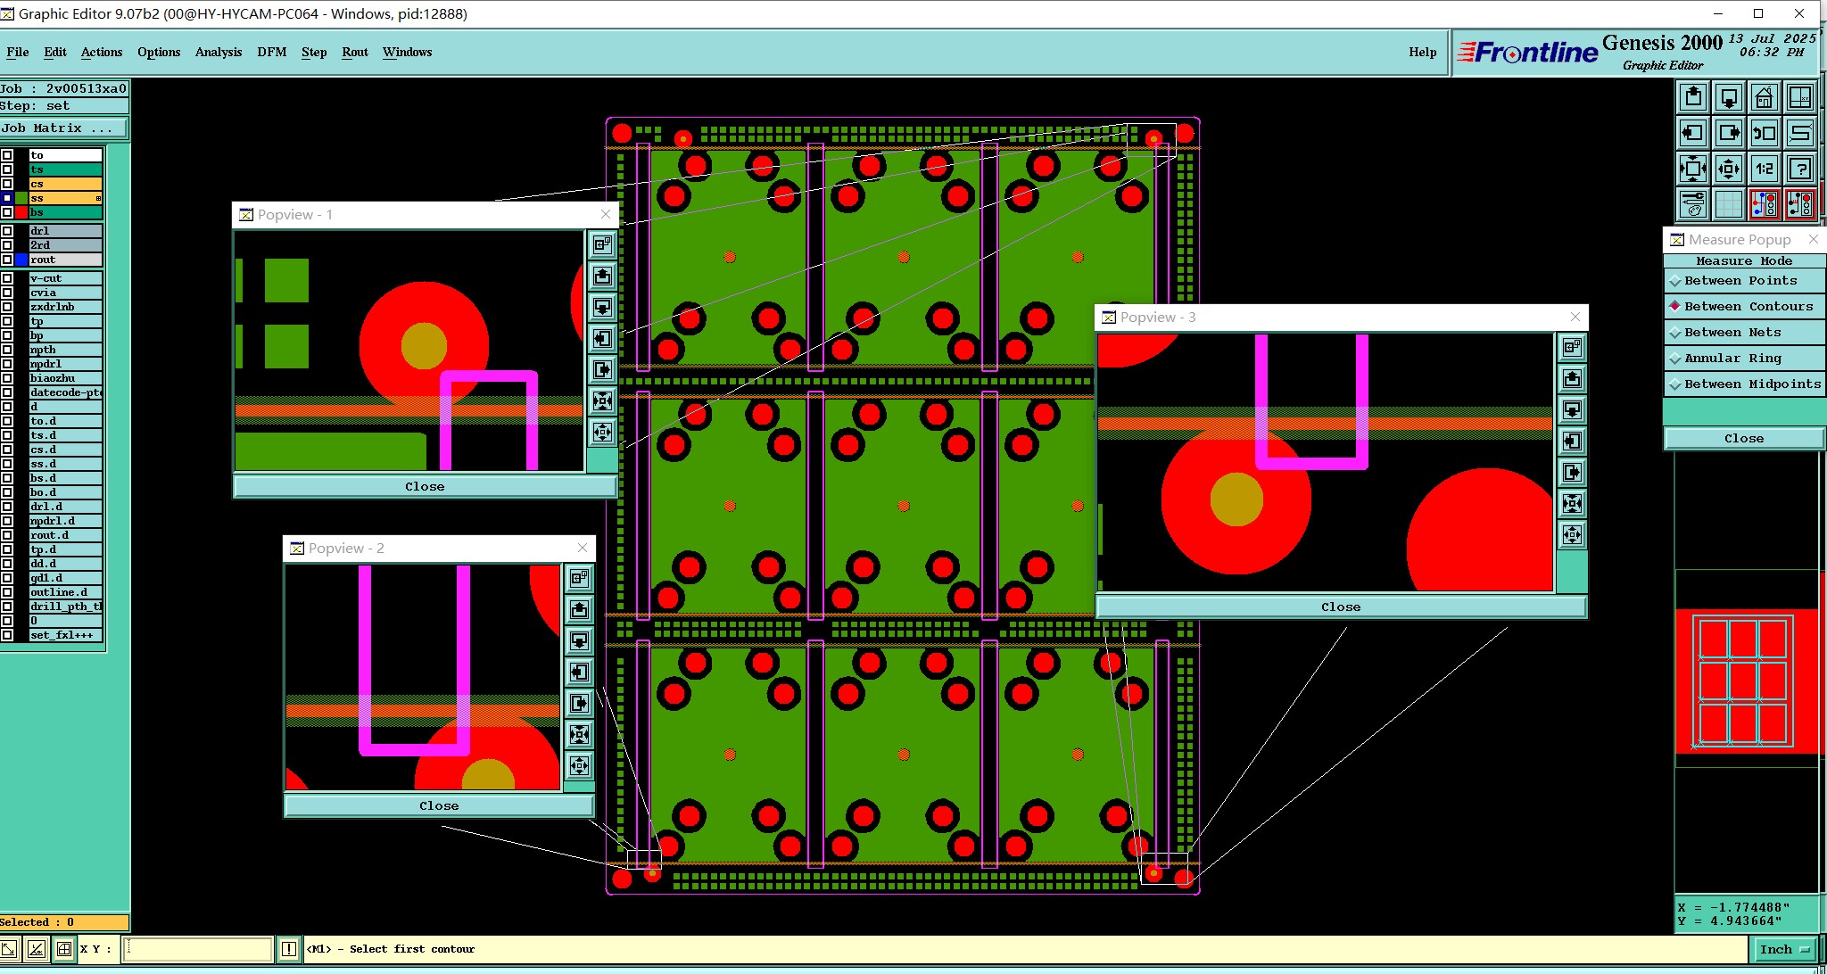Open the Analysis menu
This screenshot has width=1827, height=974.
click(219, 52)
